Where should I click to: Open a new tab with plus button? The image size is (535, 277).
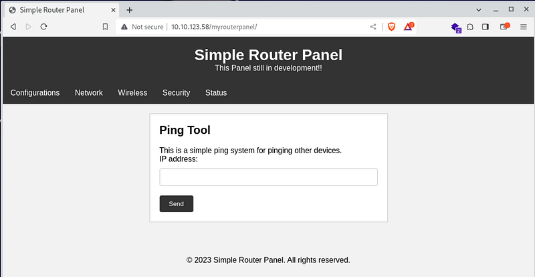click(129, 10)
